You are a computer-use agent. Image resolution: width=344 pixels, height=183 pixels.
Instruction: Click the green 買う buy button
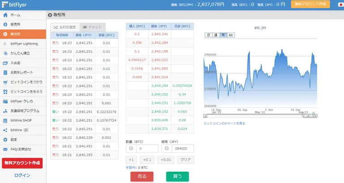tap(177, 176)
